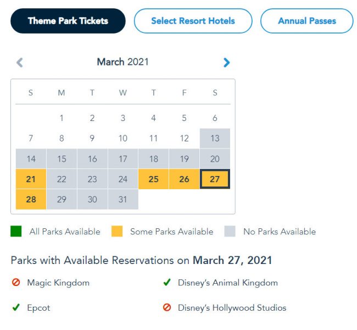This screenshot has width=357, height=330.
Task: Select March 25 on the calendar
Action: point(154,179)
